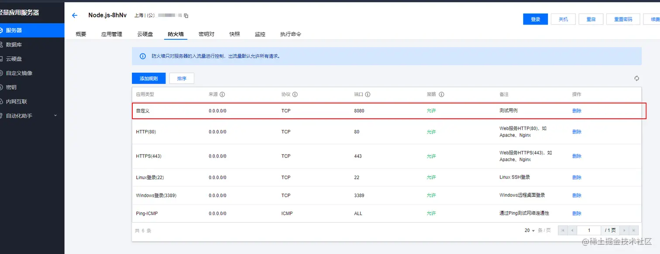Go to first page of rules
This screenshot has height=254, width=660.
pyautogui.click(x=563, y=230)
